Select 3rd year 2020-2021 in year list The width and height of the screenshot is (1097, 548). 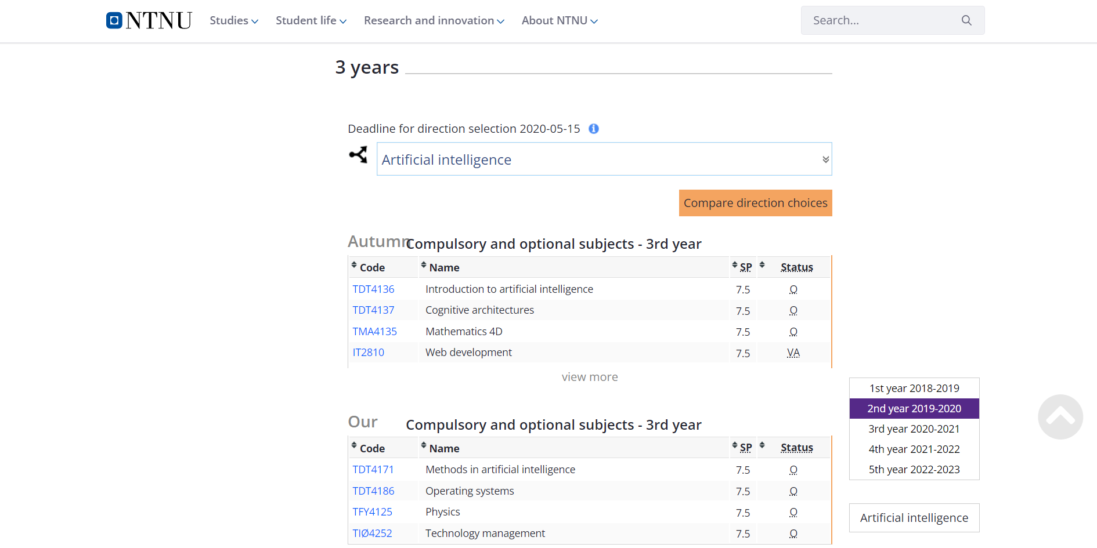(914, 429)
